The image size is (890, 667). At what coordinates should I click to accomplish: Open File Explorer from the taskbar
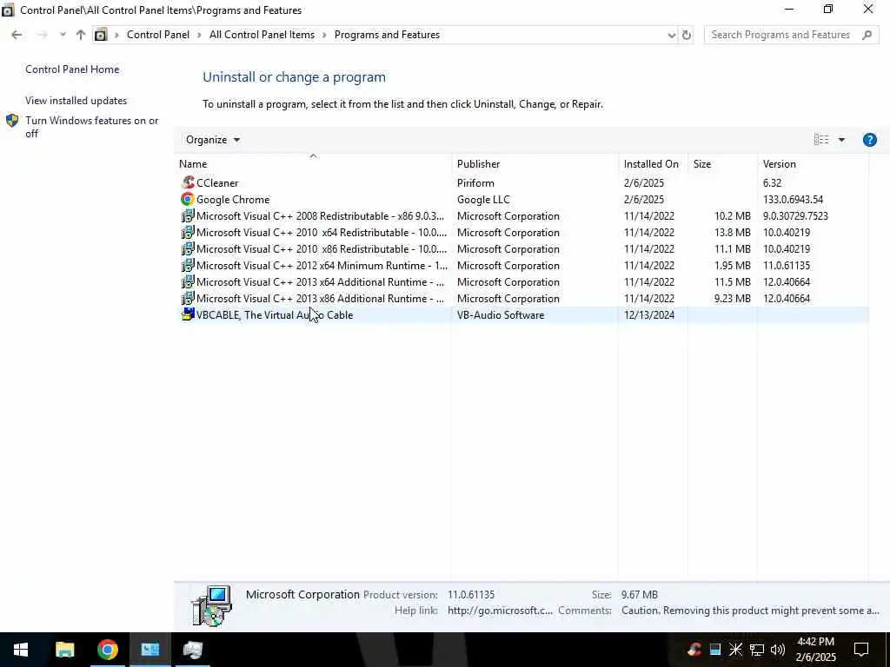tap(64, 650)
